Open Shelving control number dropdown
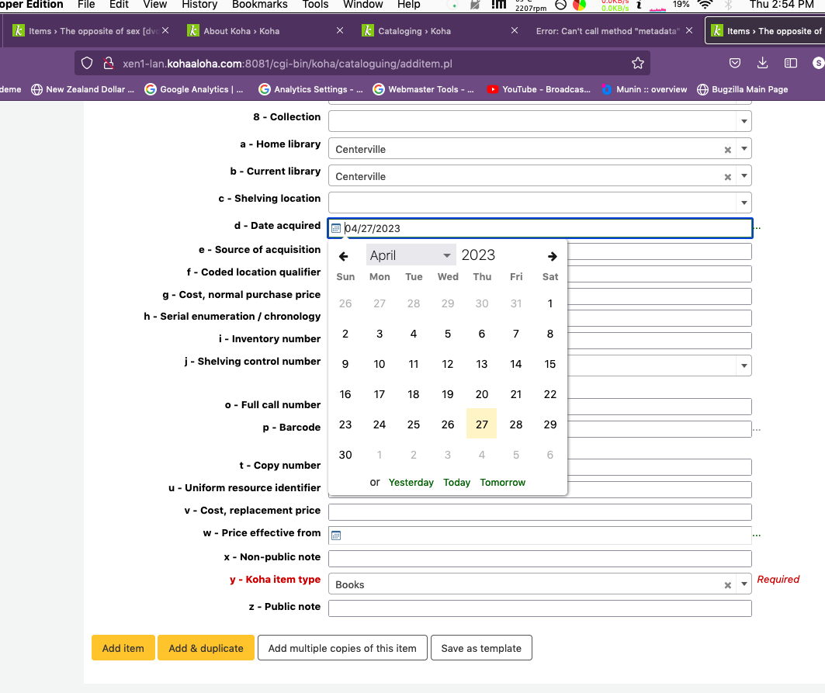This screenshot has width=825, height=693. tap(744, 366)
